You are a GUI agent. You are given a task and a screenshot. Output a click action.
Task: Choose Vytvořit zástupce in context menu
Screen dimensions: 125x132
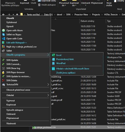[15, 110]
